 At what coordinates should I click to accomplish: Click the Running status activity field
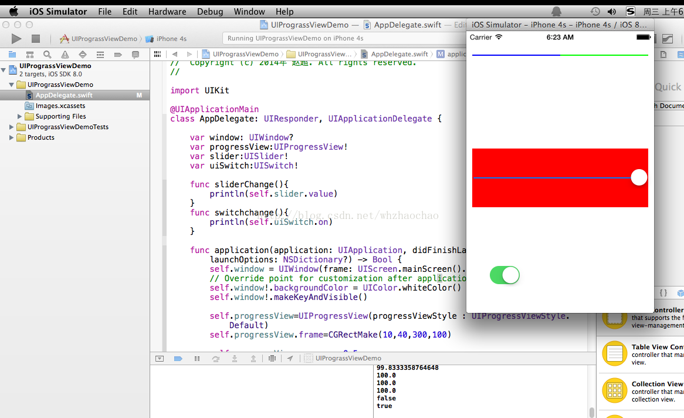coord(344,38)
